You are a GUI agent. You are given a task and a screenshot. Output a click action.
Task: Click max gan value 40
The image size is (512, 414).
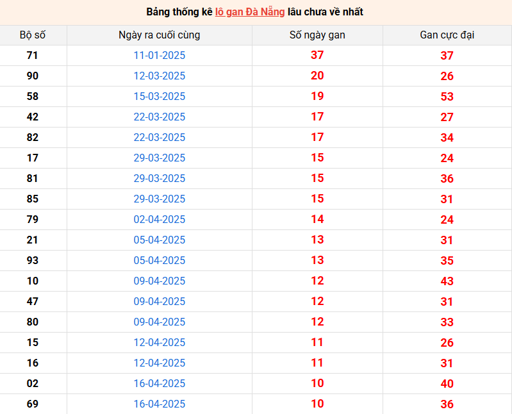coord(447,384)
